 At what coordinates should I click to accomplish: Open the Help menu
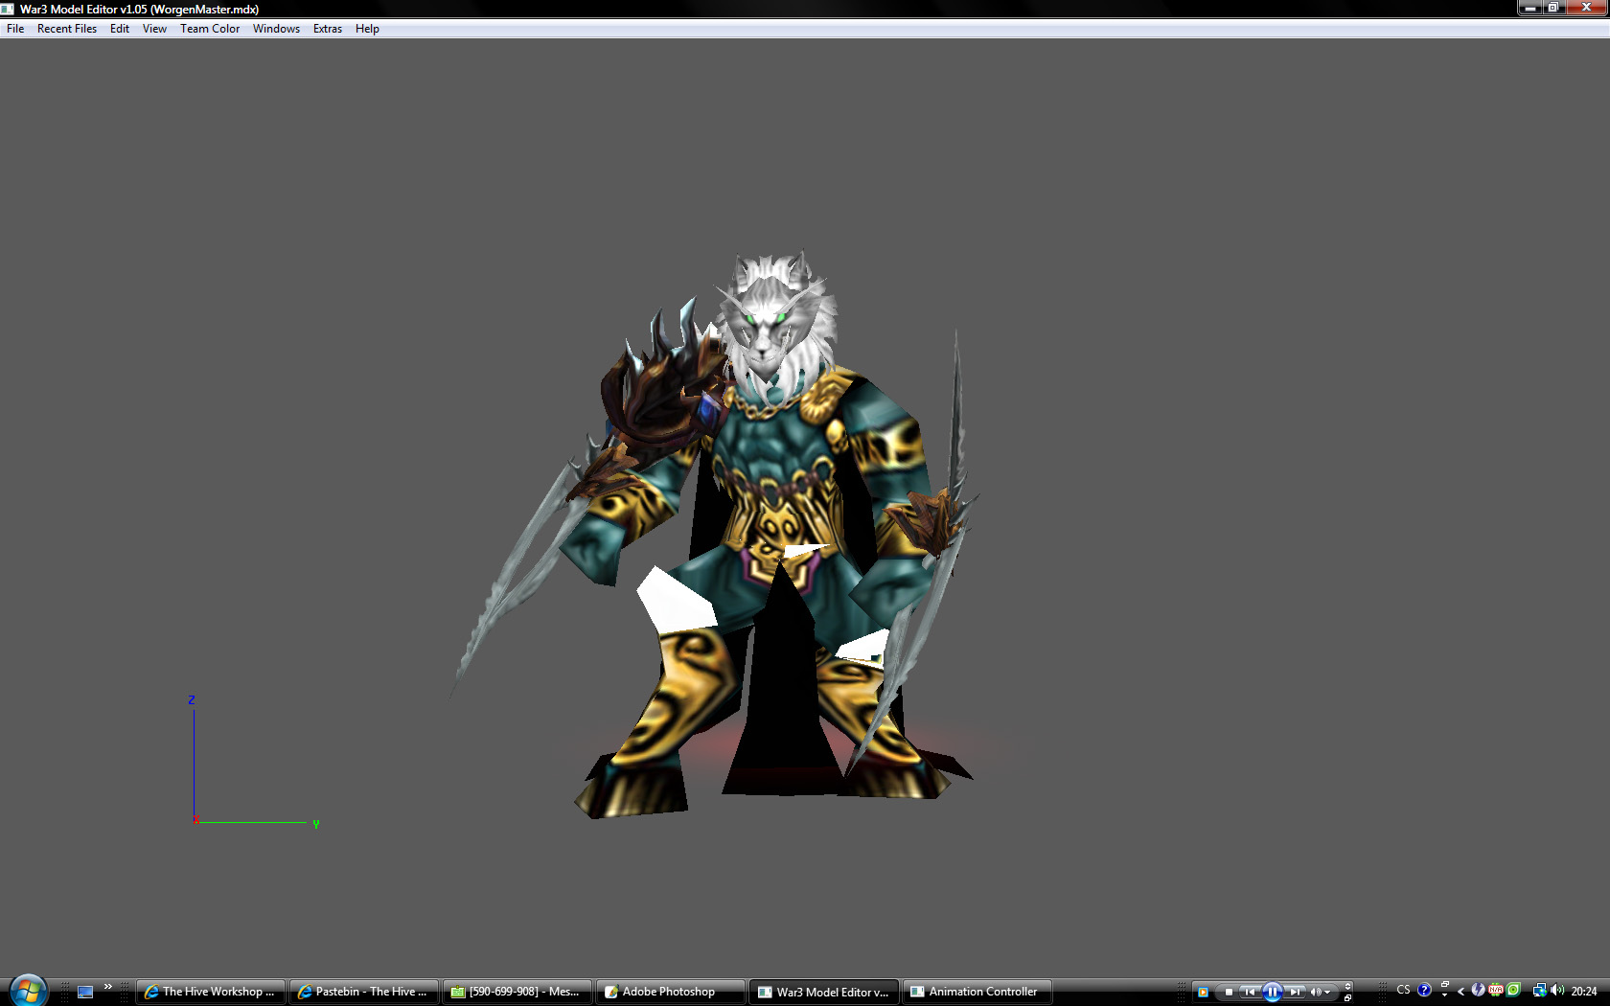pos(367,29)
